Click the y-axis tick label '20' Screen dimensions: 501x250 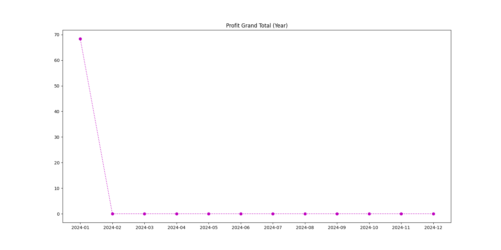pos(57,163)
